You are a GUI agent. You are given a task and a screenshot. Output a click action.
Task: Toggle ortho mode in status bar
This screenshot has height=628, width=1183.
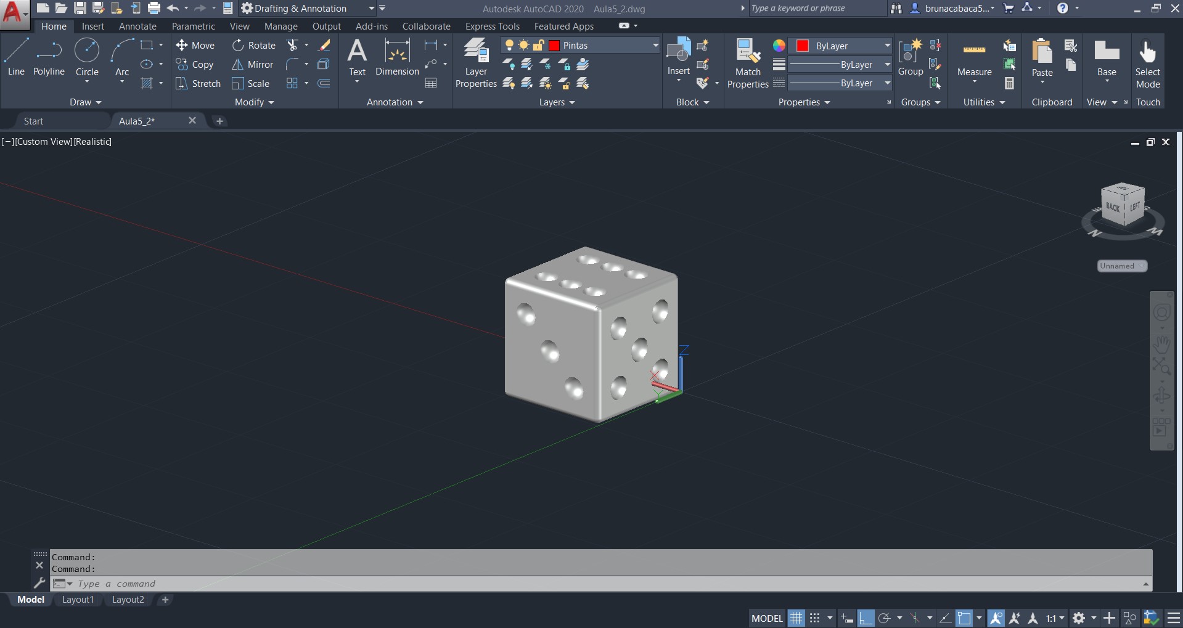866,618
